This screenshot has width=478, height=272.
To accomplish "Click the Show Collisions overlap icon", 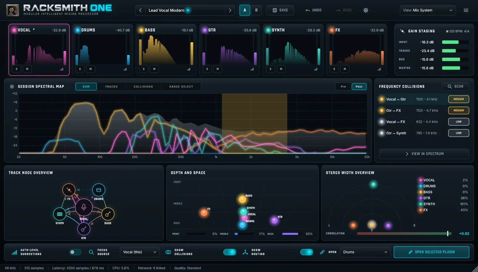I will click(168, 252).
